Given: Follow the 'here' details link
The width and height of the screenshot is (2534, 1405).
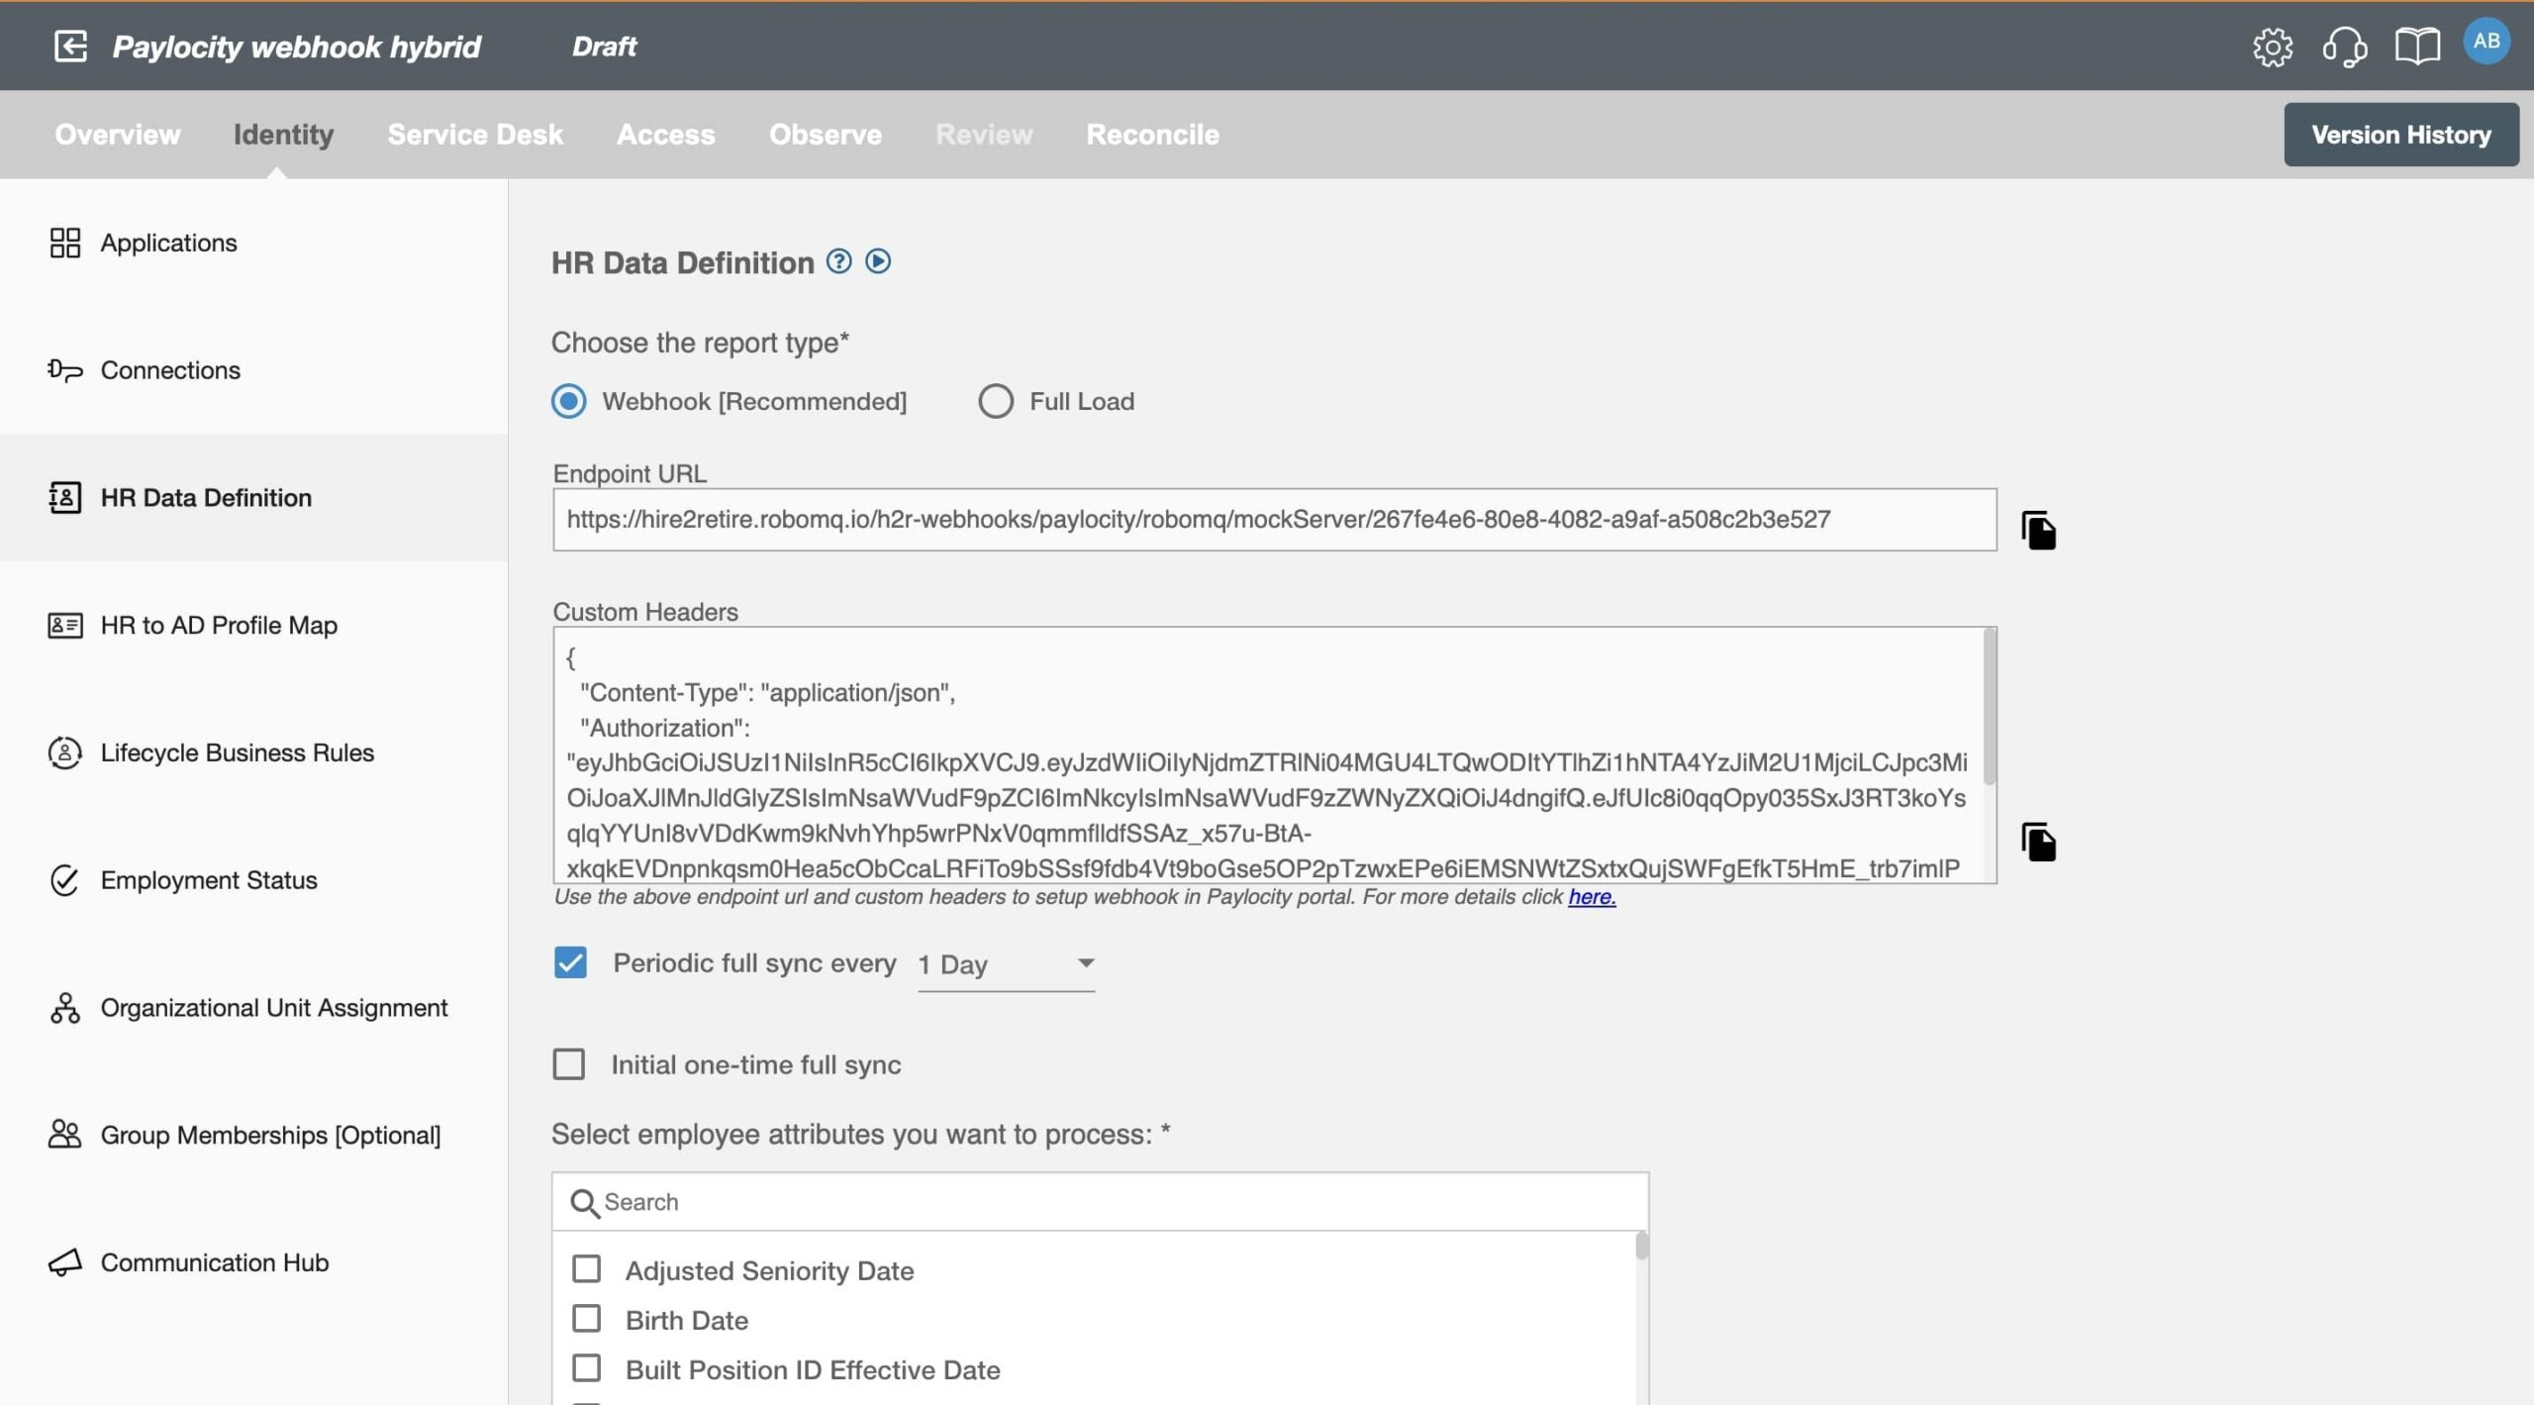Looking at the screenshot, I should [x=1591, y=897].
